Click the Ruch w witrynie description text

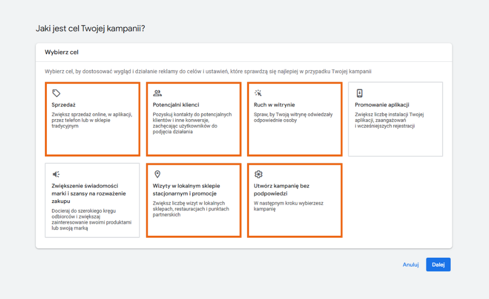tap(293, 117)
